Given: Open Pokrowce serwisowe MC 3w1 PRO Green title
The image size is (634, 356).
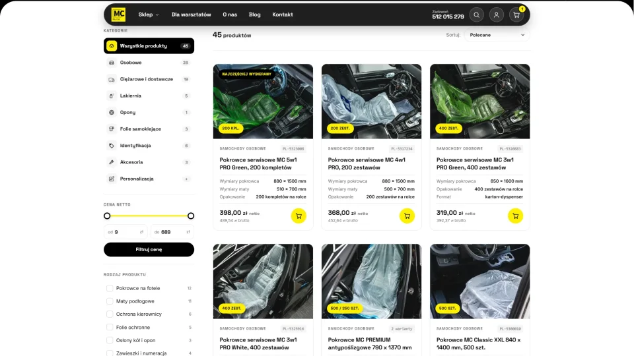Looking at the screenshot, I should 475,164.
